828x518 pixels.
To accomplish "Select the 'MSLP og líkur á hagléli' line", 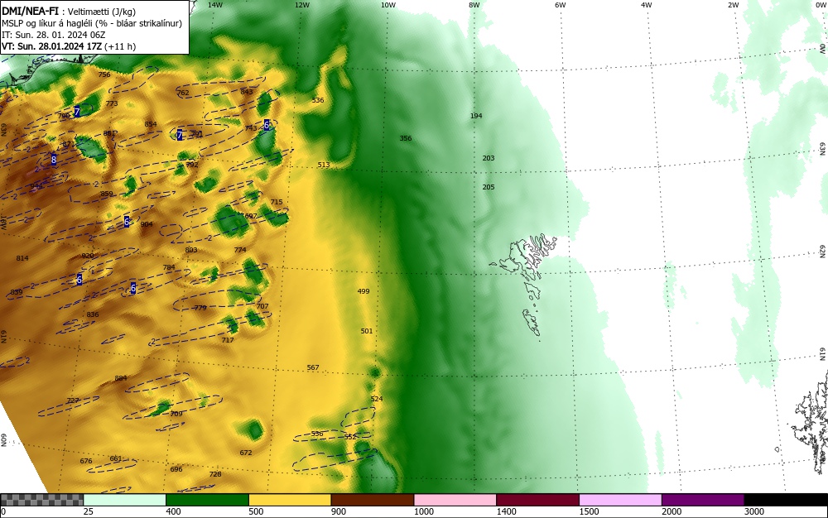I will [92, 23].
